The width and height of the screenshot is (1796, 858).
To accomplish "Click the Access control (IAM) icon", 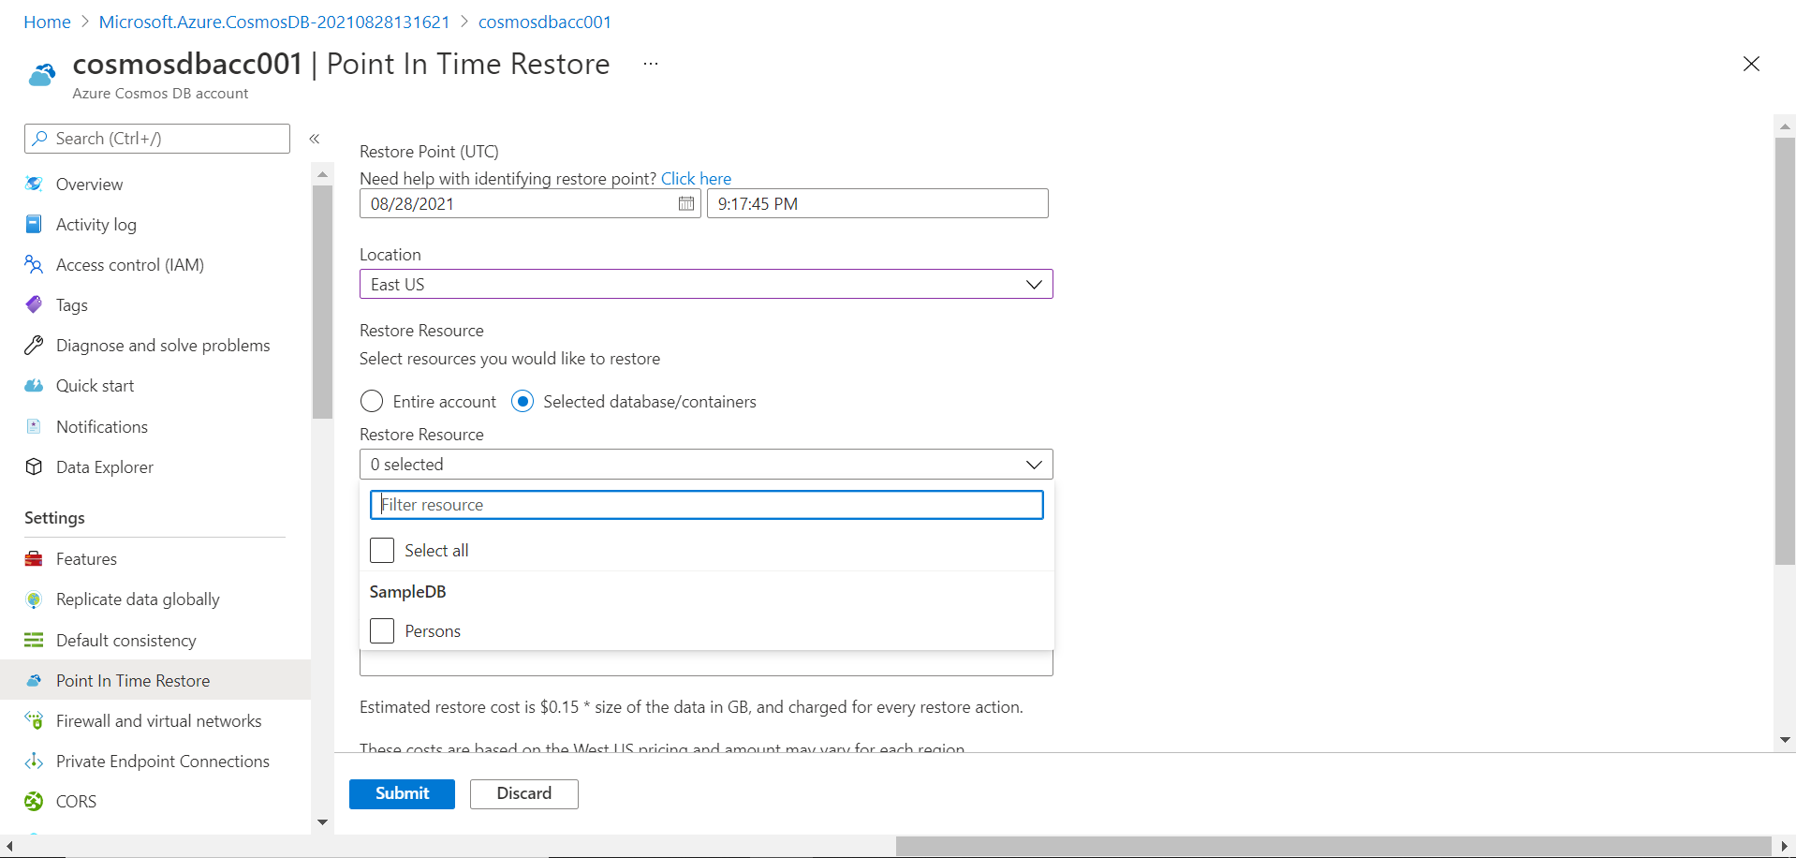I will (x=34, y=264).
